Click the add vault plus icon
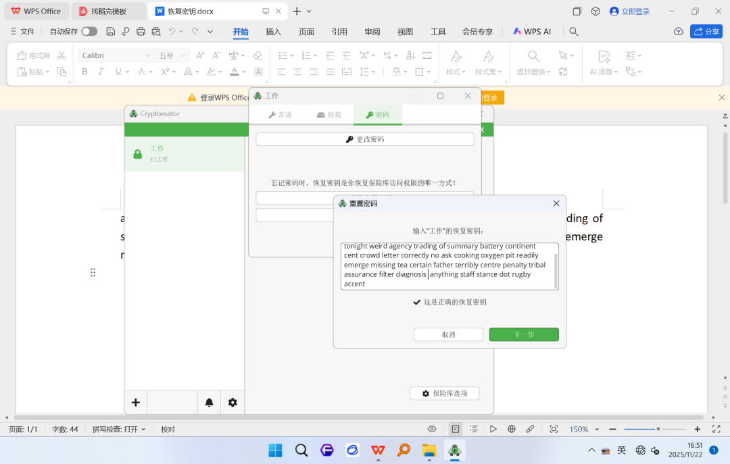The height and width of the screenshot is (464, 730). 135,403
